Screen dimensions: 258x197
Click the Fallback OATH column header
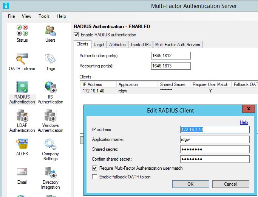[x=245, y=84]
